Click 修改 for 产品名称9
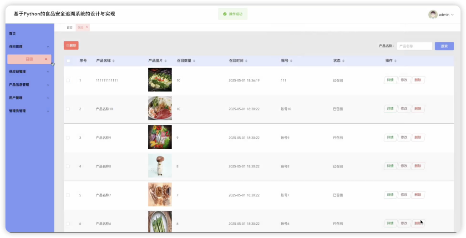The image size is (466, 238). [x=404, y=137]
